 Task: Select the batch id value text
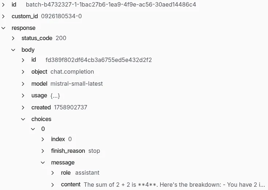pyautogui.click(x=111, y=5)
